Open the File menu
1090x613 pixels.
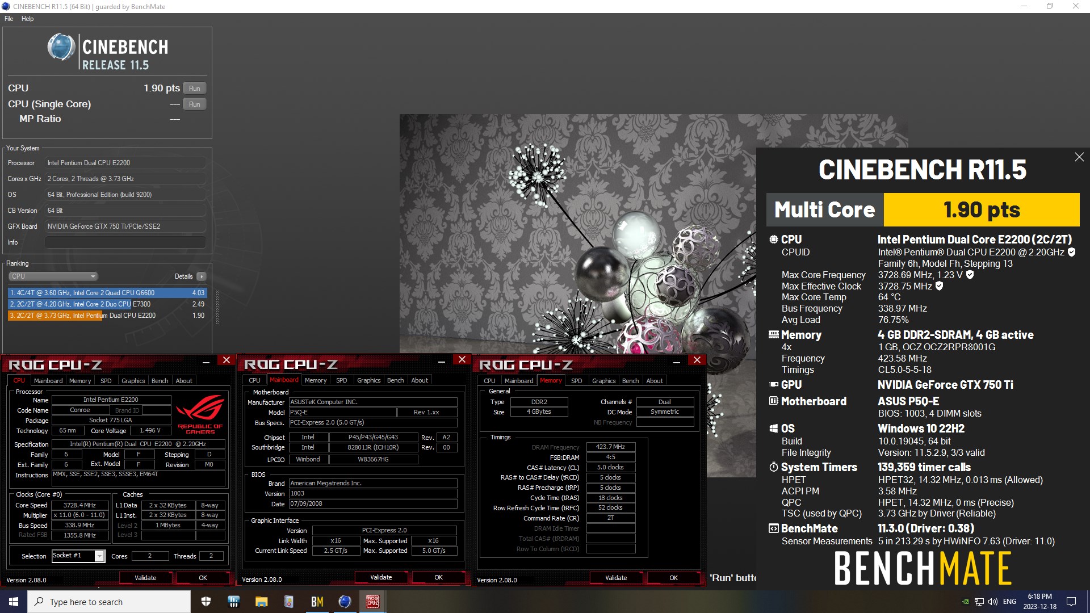click(x=9, y=19)
